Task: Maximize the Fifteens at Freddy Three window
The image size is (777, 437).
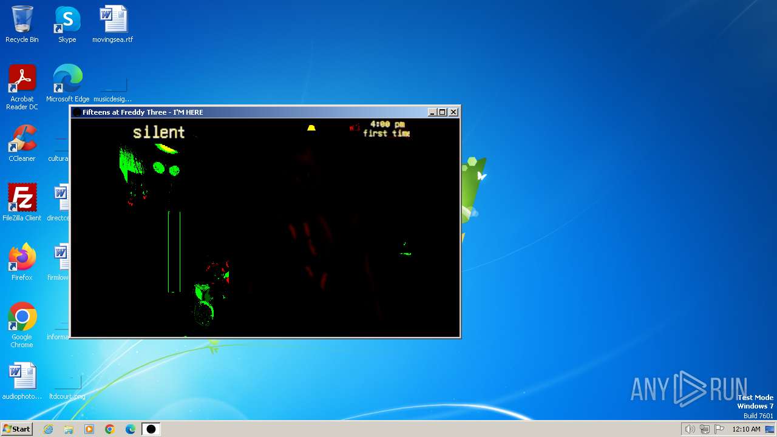Action: pos(443,112)
